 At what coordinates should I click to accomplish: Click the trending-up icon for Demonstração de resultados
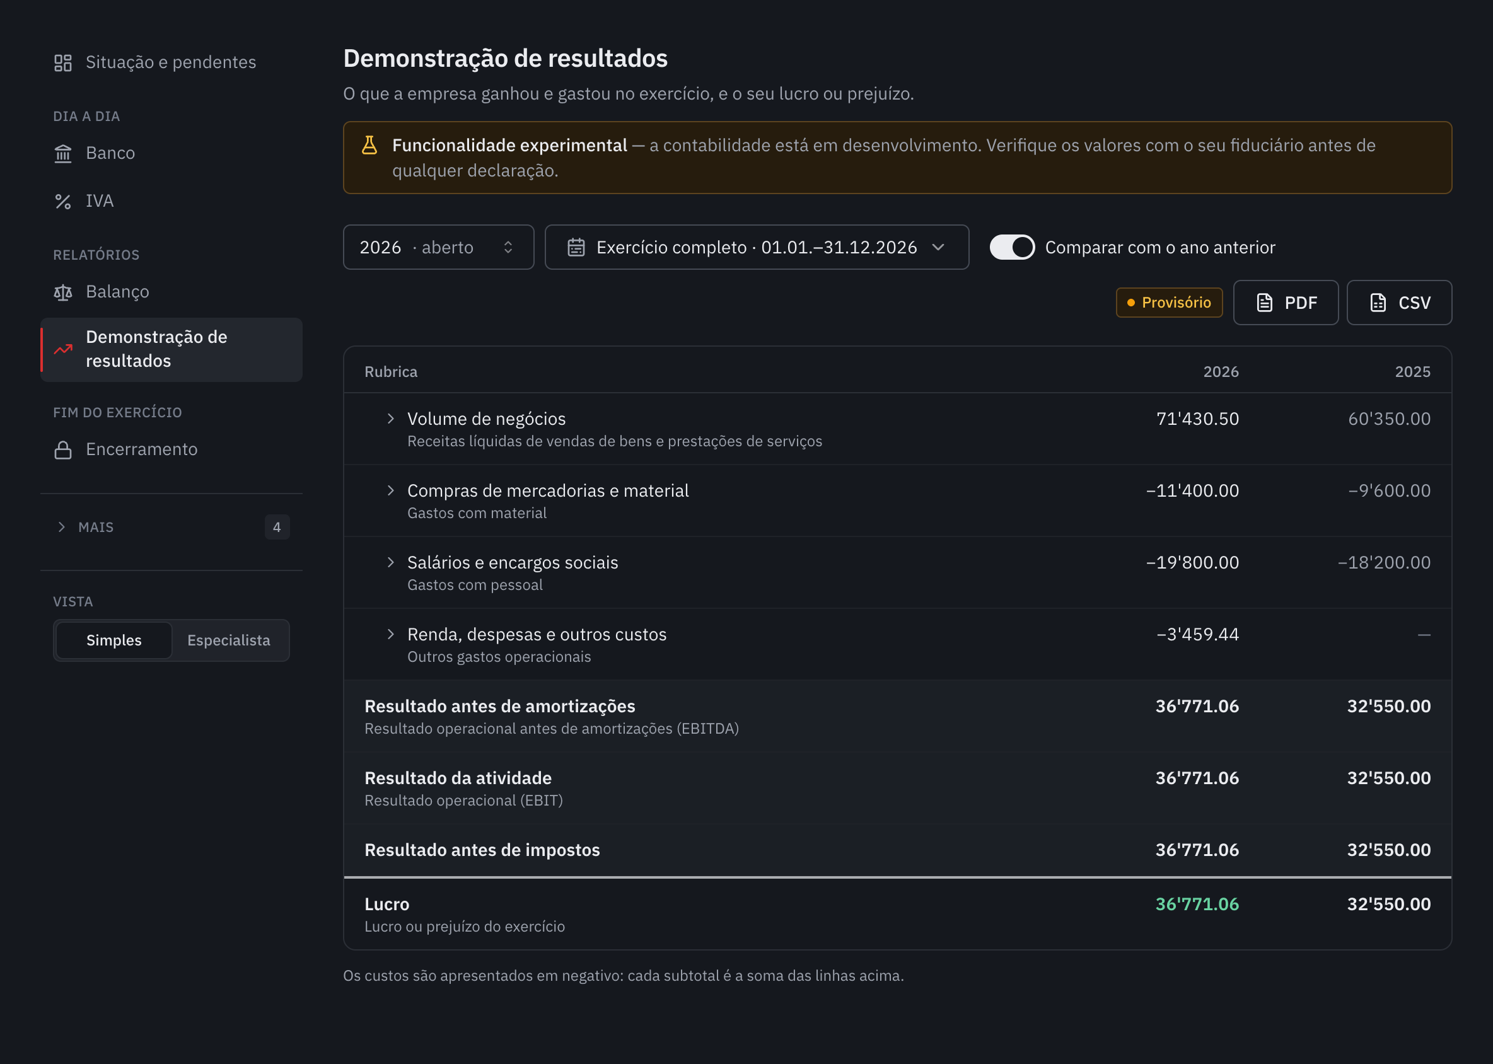[63, 349]
